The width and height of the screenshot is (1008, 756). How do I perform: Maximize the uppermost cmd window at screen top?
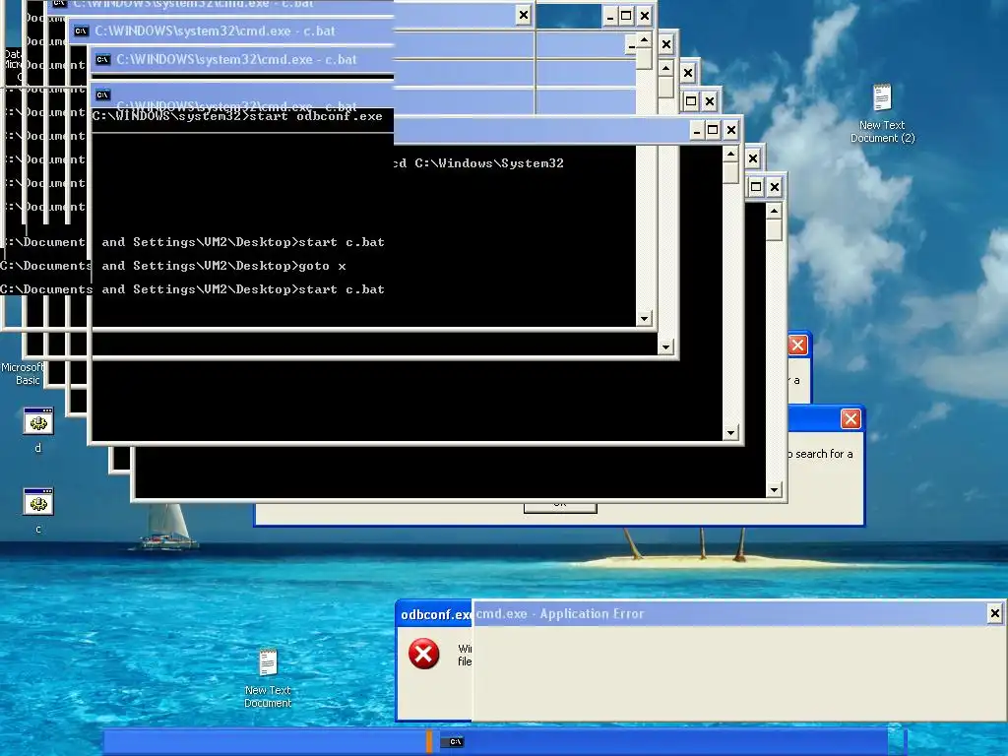[x=626, y=16]
